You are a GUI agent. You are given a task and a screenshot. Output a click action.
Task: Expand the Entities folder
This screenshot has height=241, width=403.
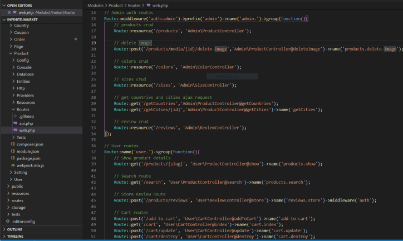point(13,81)
